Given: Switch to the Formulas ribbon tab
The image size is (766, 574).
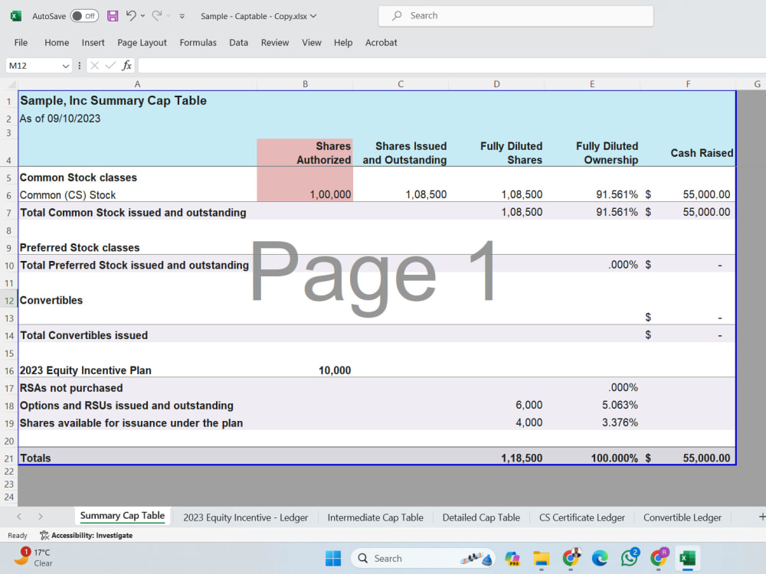Looking at the screenshot, I should click(198, 43).
